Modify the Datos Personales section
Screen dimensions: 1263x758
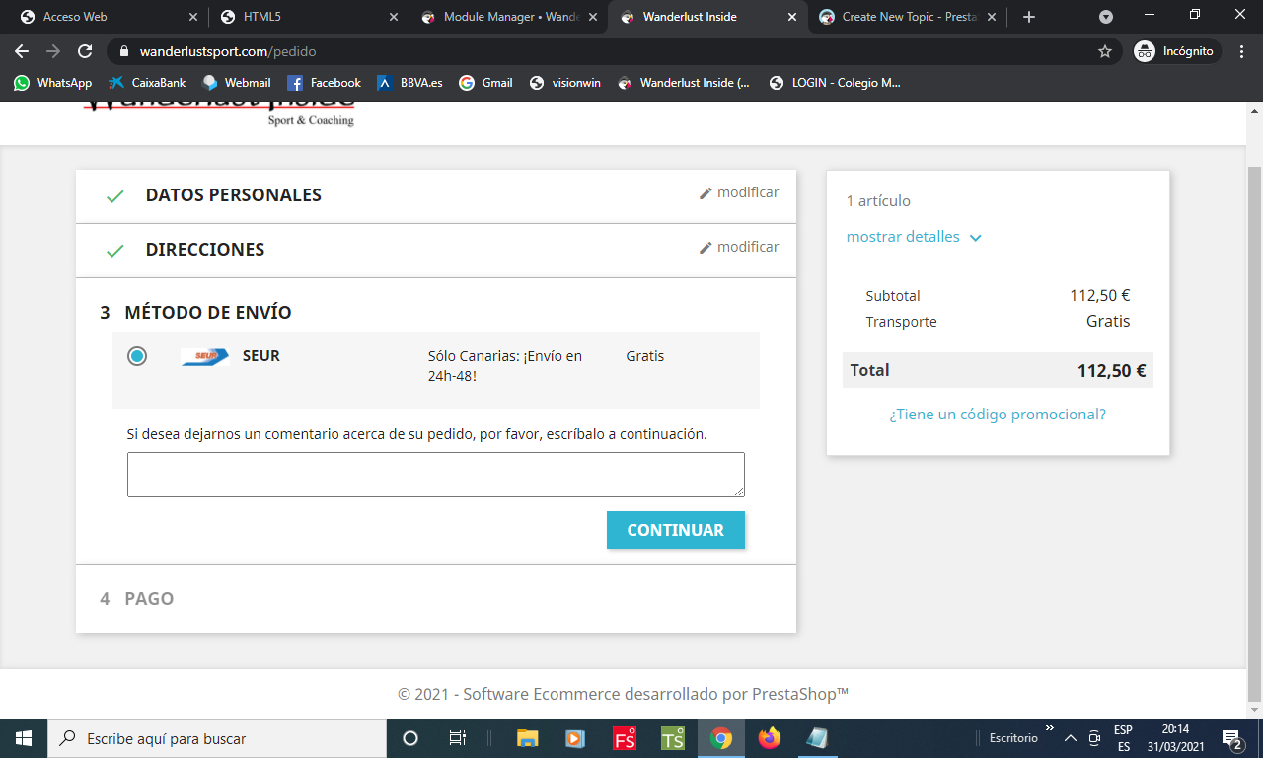coord(739,192)
